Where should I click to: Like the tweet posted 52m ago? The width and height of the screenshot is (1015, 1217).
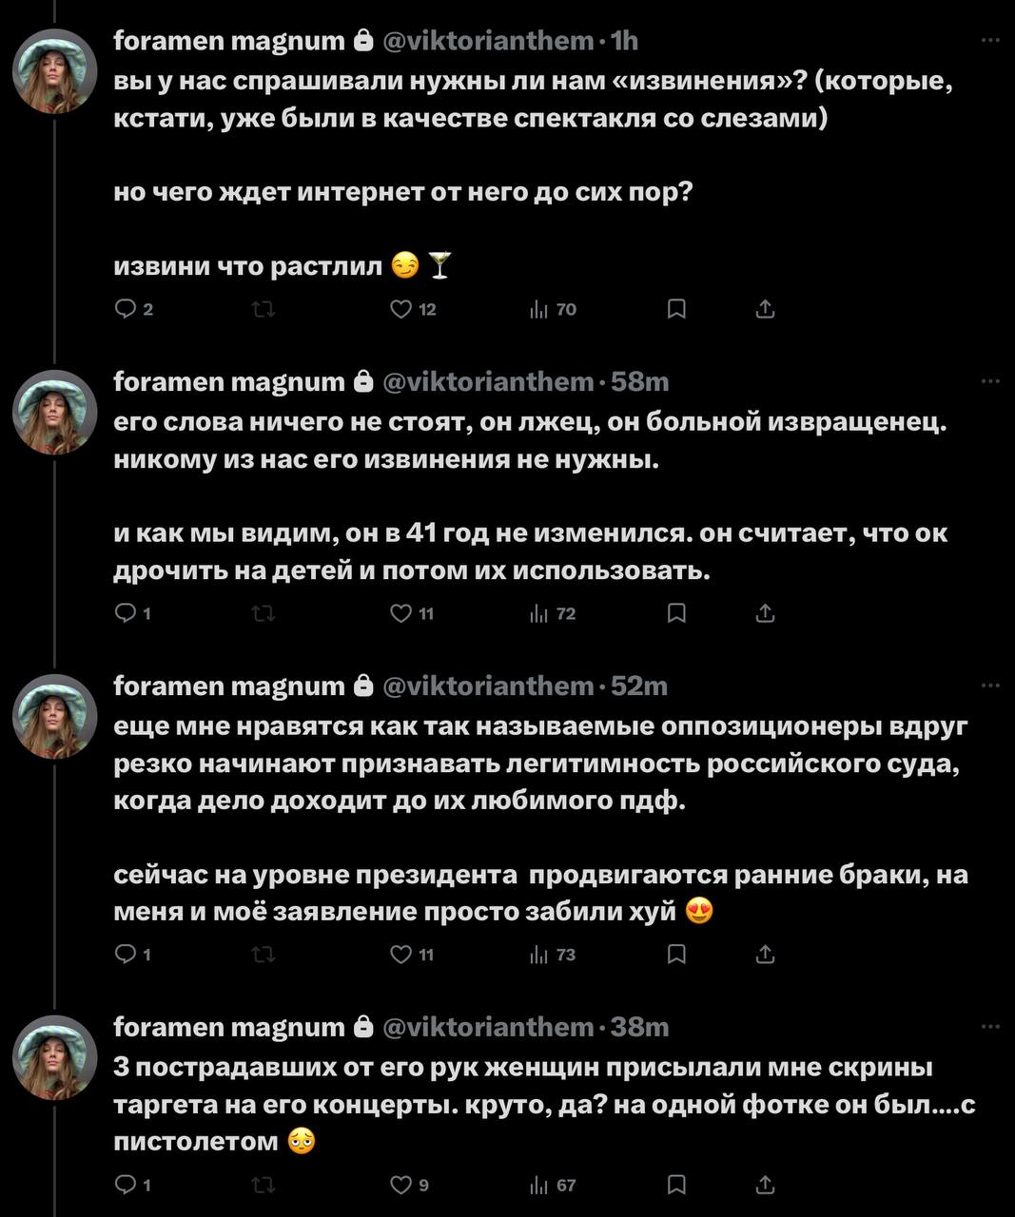point(402,955)
